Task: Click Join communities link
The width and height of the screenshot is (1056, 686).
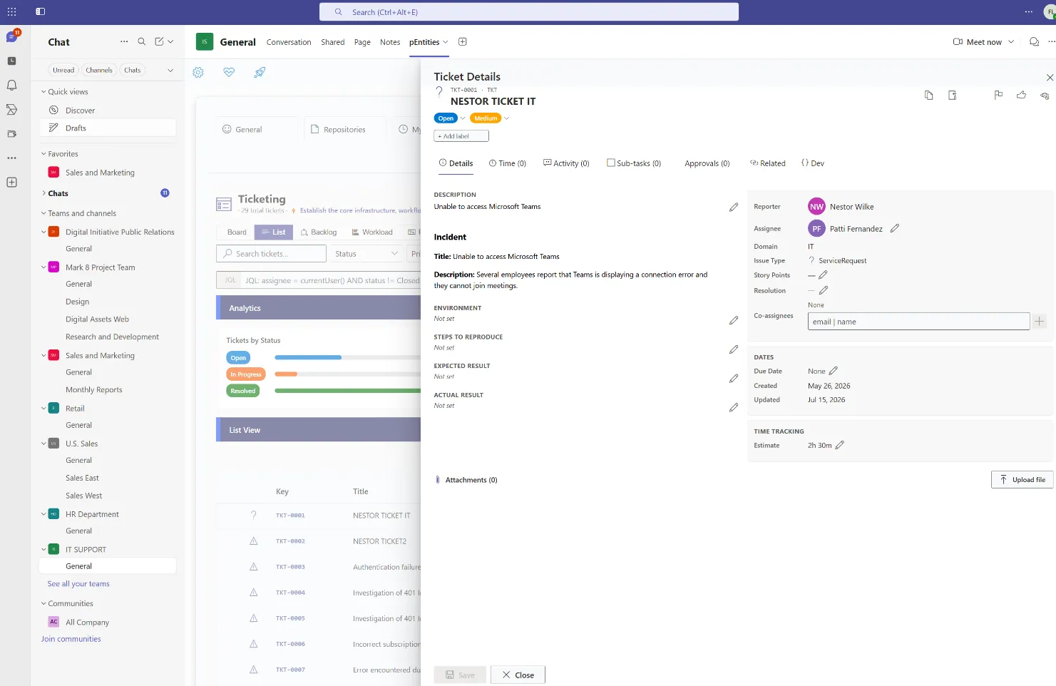Action: click(x=71, y=639)
